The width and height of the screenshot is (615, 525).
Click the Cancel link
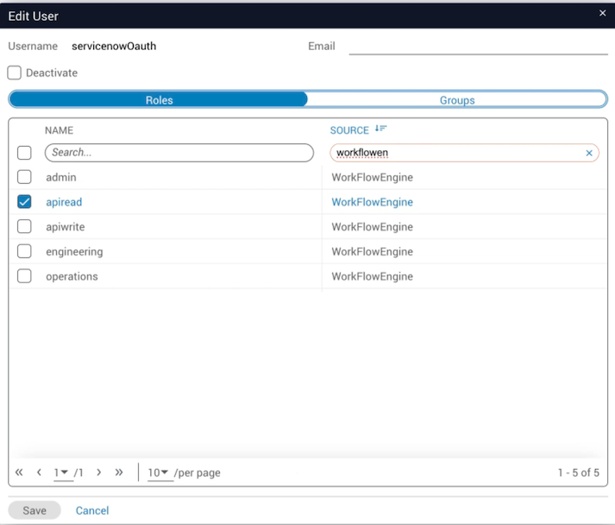point(92,510)
